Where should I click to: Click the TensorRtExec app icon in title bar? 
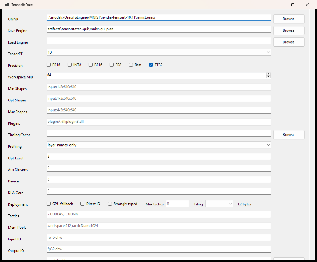[x=7, y=5]
